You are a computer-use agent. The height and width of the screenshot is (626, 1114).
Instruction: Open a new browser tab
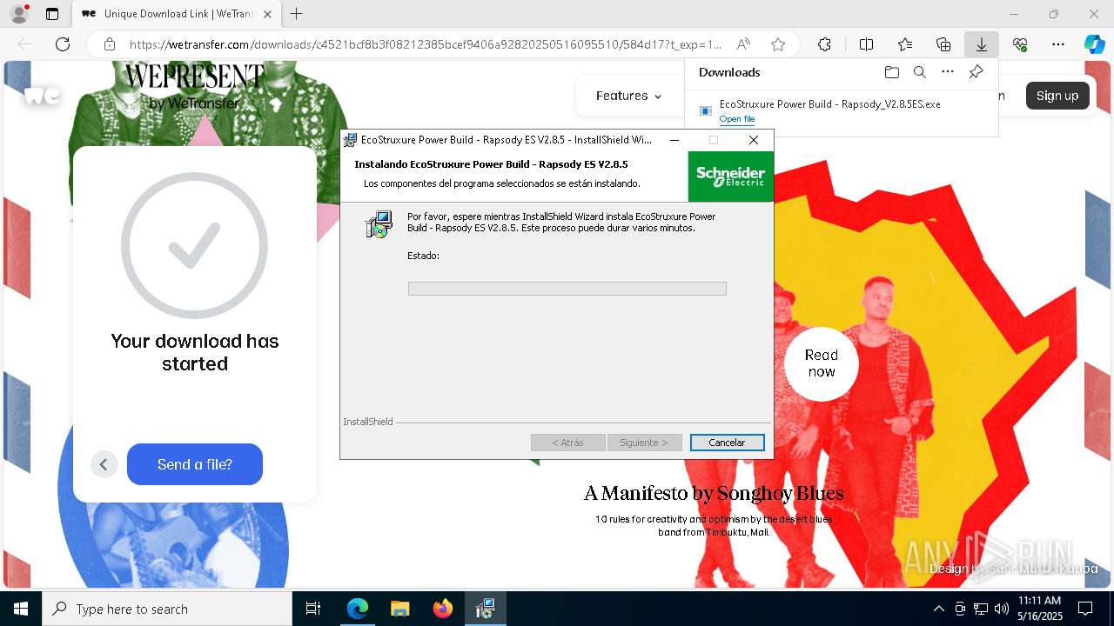[x=297, y=14]
